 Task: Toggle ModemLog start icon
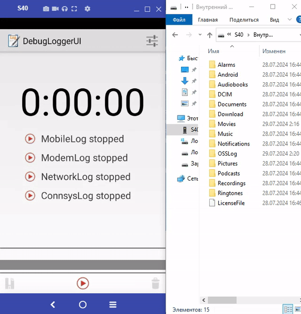pyautogui.click(x=30, y=158)
